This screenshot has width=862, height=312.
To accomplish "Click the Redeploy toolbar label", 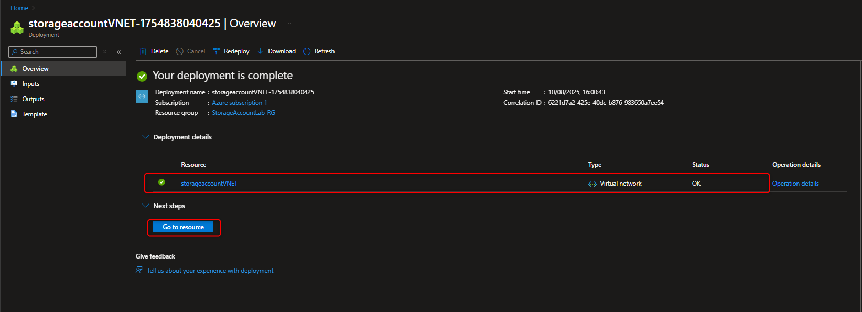I will tap(236, 51).
